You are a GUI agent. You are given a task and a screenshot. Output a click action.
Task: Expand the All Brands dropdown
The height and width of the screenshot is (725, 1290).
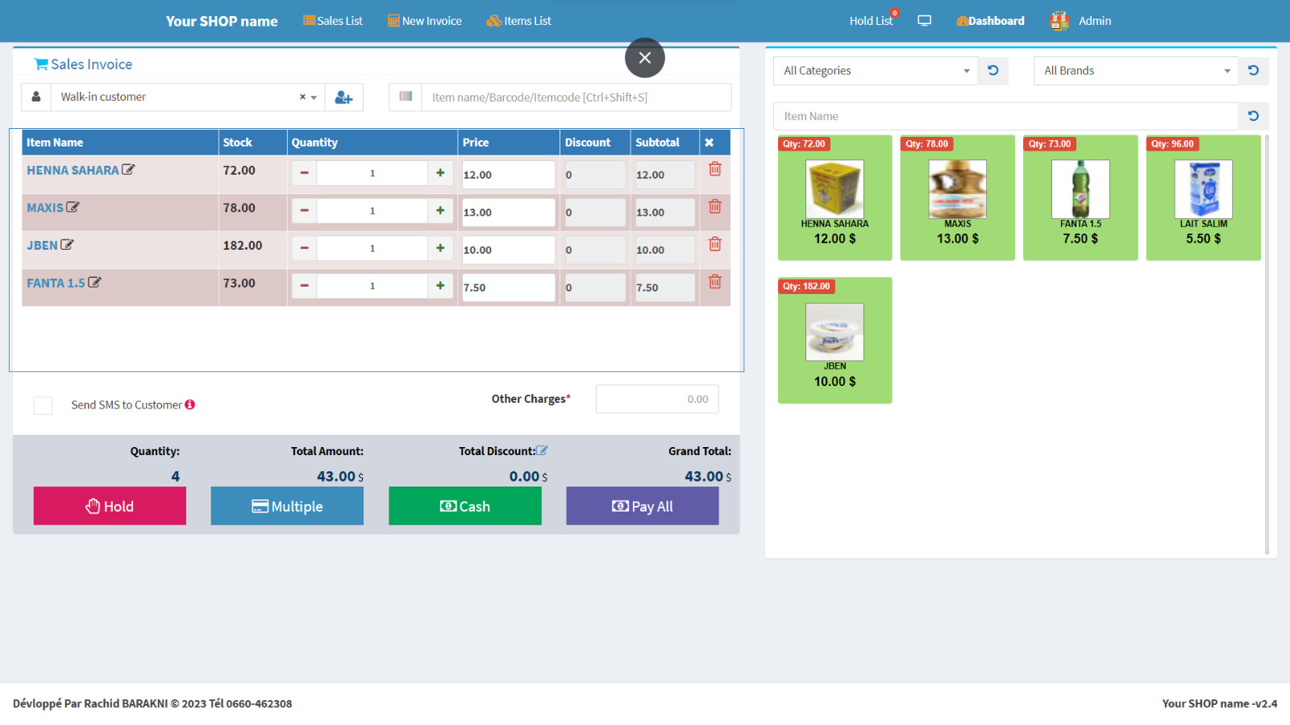[1136, 71]
